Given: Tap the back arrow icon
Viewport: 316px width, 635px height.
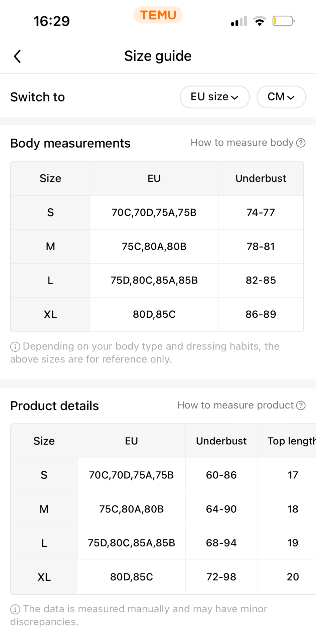Looking at the screenshot, I should pos(17,56).
